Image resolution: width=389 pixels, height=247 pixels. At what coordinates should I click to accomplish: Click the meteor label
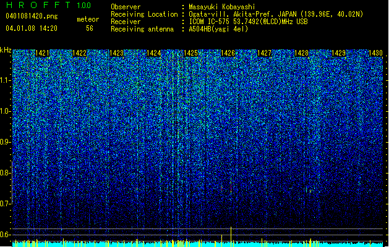(x=88, y=19)
